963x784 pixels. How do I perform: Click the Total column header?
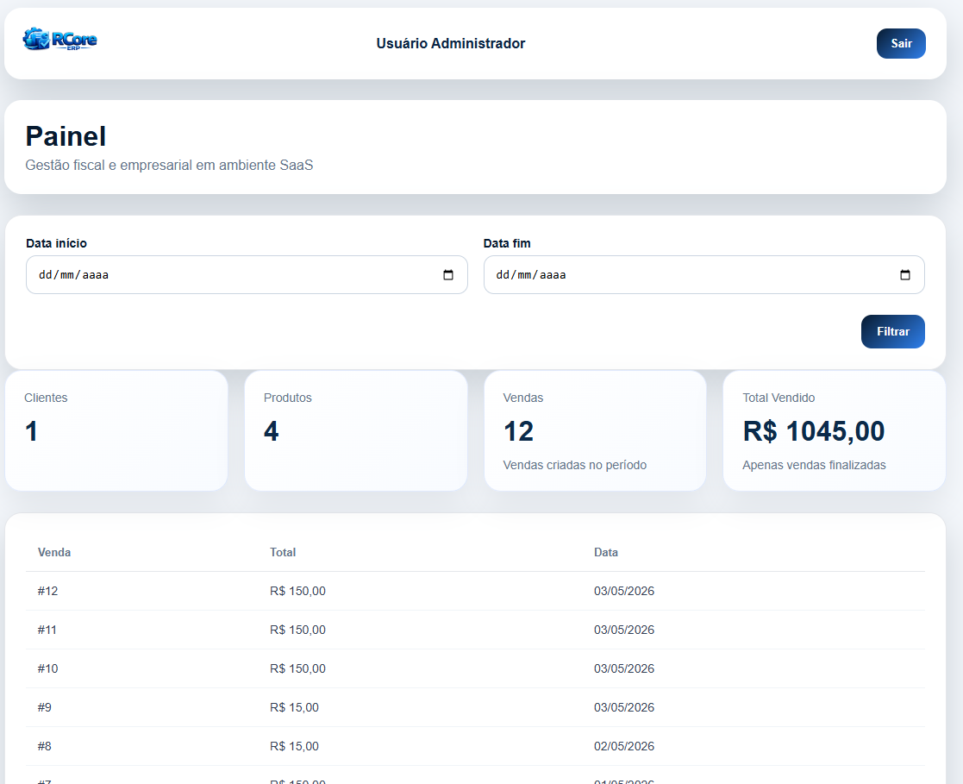(283, 552)
